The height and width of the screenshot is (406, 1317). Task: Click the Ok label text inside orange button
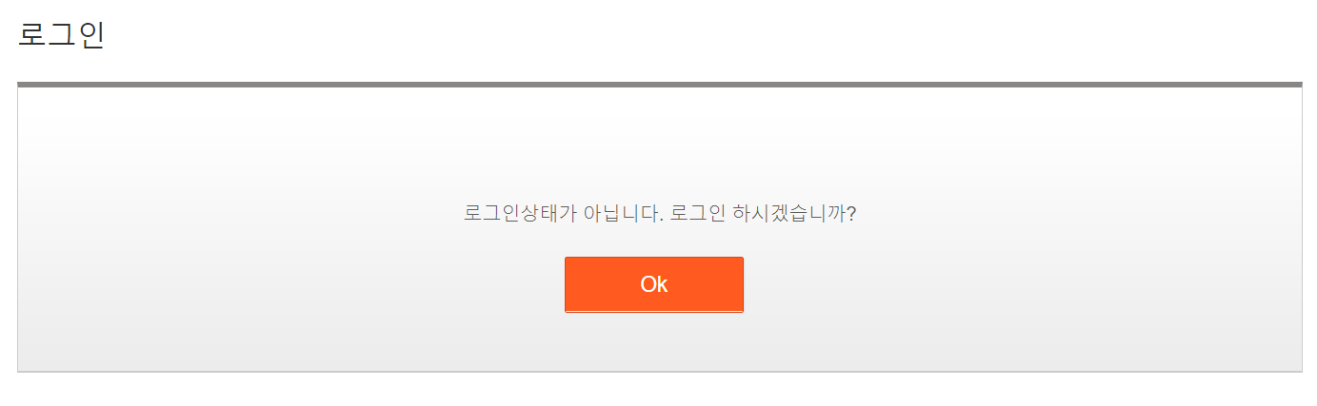tap(653, 284)
